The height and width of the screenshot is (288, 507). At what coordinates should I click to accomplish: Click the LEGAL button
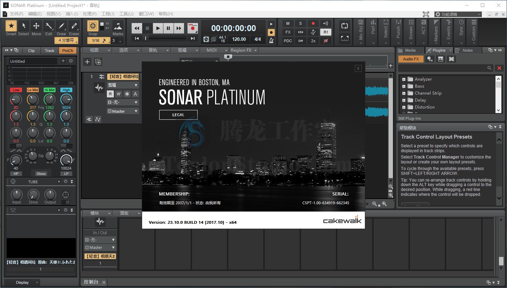(x=178, y=115)
